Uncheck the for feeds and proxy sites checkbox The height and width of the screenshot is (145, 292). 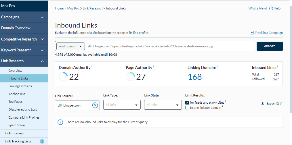187,103
